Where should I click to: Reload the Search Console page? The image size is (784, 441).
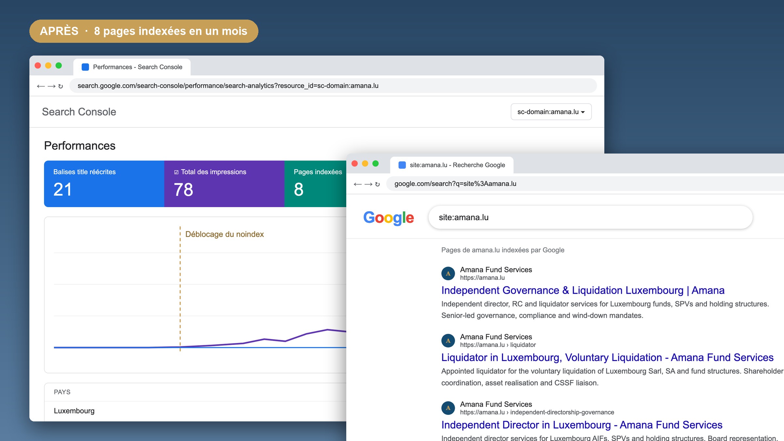(60, 86)
